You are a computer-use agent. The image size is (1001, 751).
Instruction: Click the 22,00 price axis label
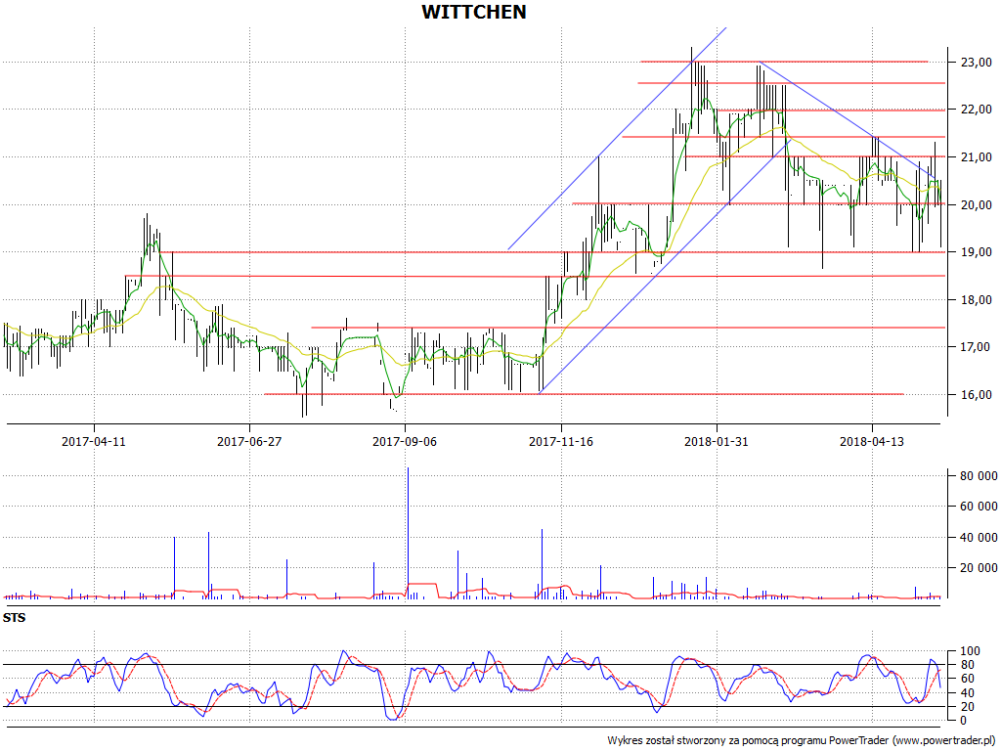977,110
